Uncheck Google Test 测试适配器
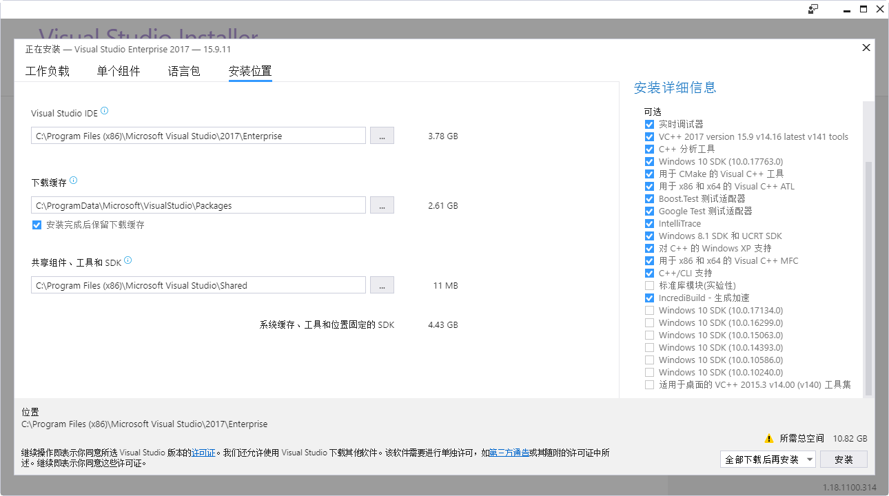The width and height of the screenshot is (889, 496). (x=649, y=211)
